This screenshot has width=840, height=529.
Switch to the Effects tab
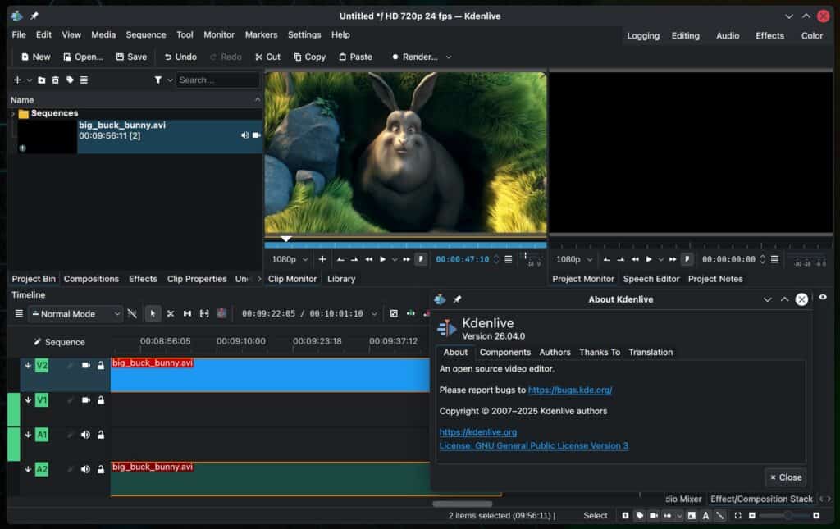point(143,279)
